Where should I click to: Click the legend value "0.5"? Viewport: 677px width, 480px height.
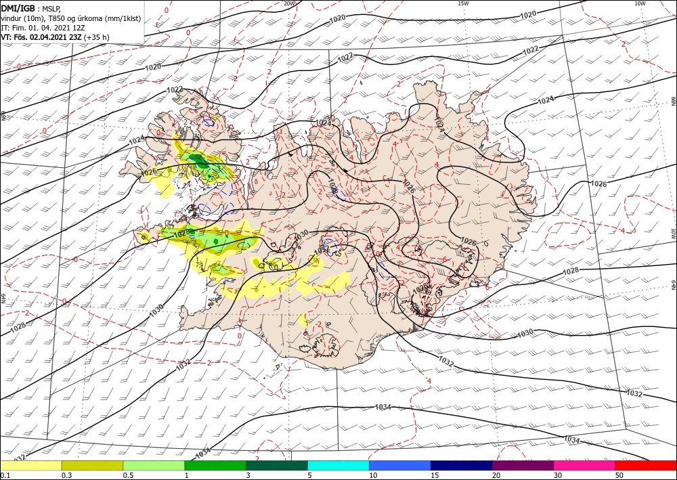coord(128,475)
